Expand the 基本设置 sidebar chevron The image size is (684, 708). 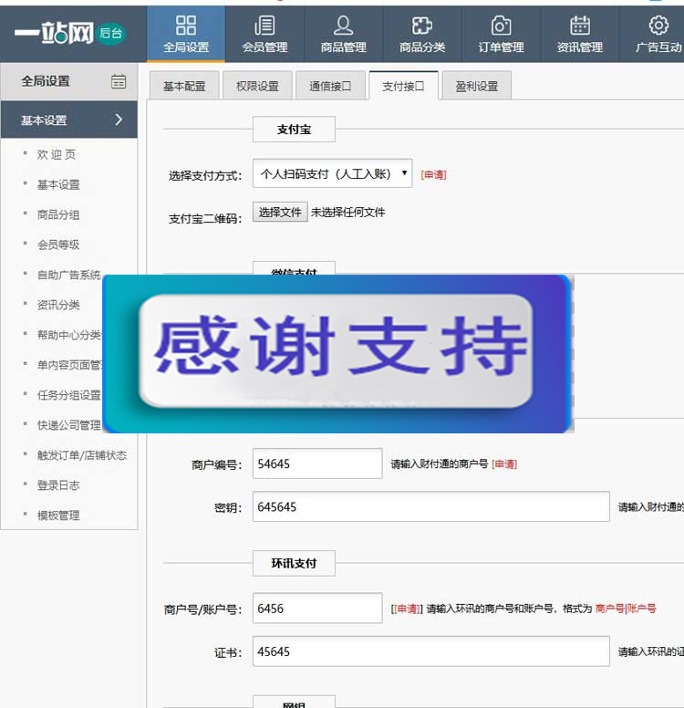pos(119,120)
